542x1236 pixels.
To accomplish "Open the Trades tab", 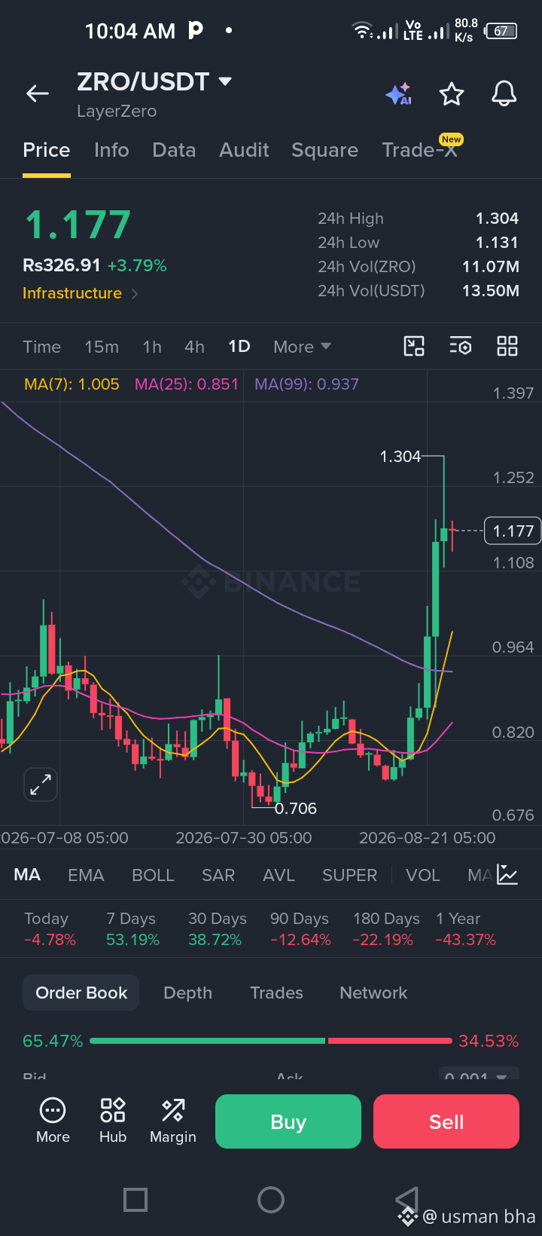I will pos(276,993).
